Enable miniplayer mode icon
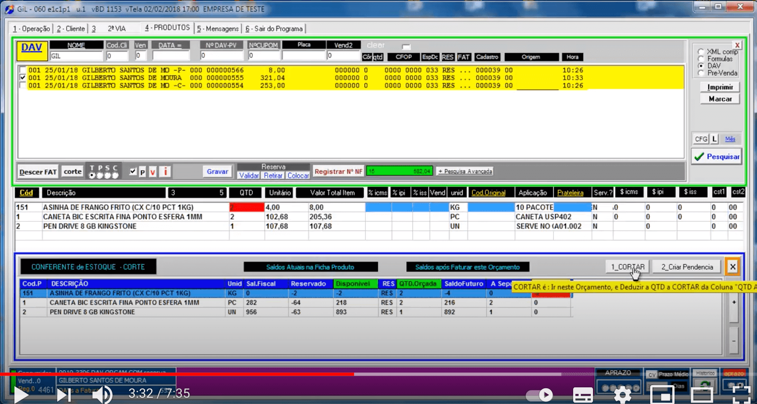This screenshot has width=757, height=404. click(x=662, y=395)
